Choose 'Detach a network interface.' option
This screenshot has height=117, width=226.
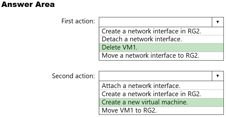click(x=161, y=39)
